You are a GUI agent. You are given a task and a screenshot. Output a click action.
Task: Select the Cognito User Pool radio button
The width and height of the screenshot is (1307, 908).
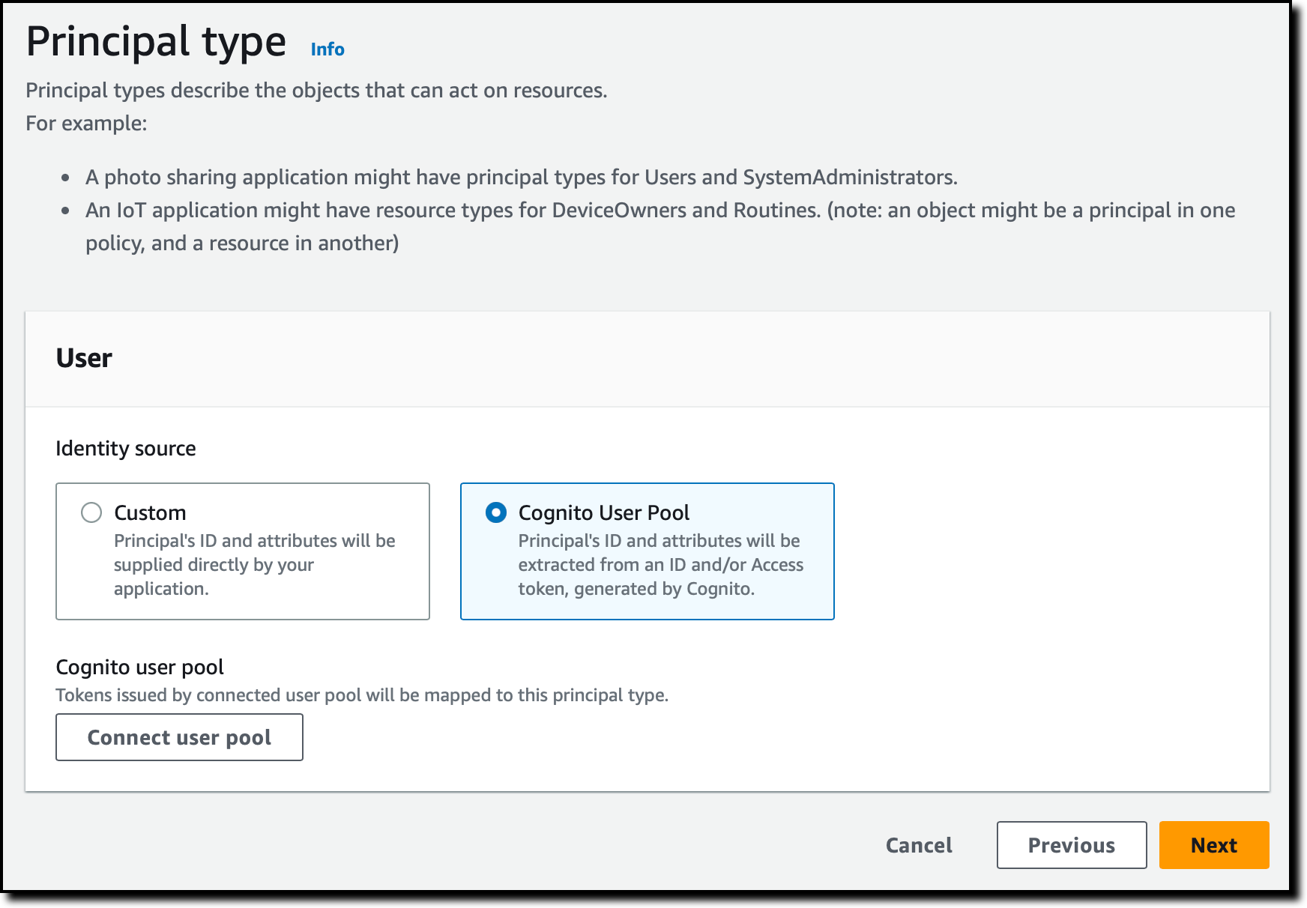(x=496, y=512)
